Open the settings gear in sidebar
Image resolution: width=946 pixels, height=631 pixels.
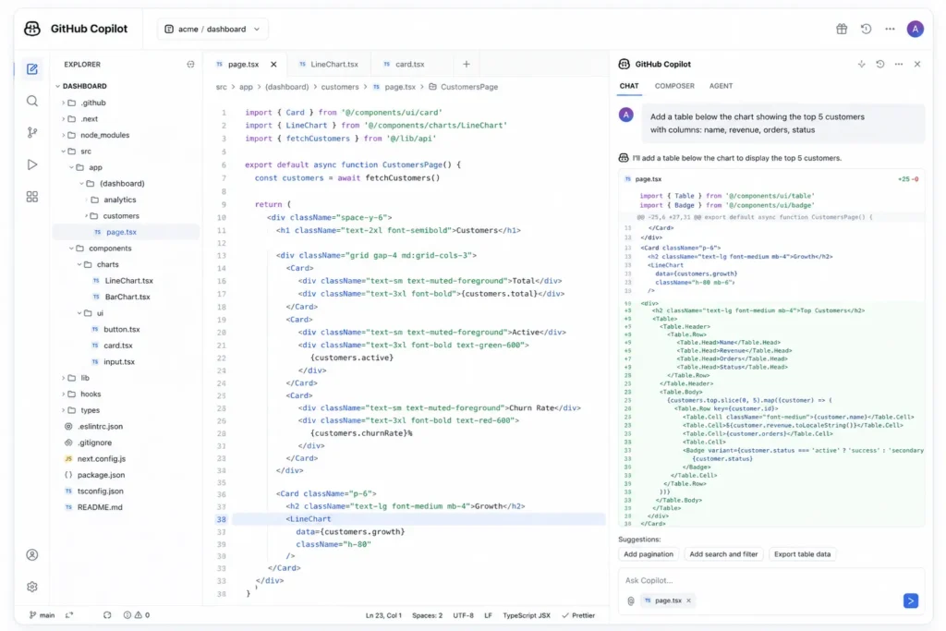pos(32,587)
